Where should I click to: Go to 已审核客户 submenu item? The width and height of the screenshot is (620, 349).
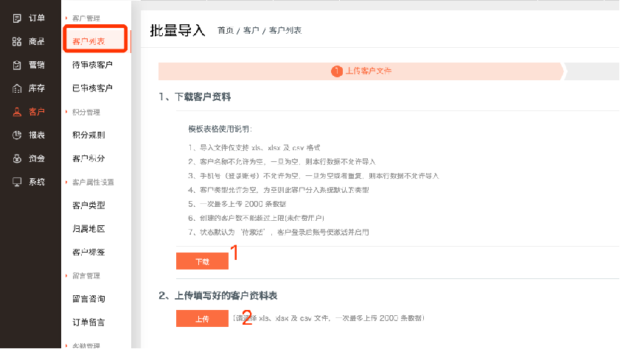pyautogui.click(x=92, y=88)
